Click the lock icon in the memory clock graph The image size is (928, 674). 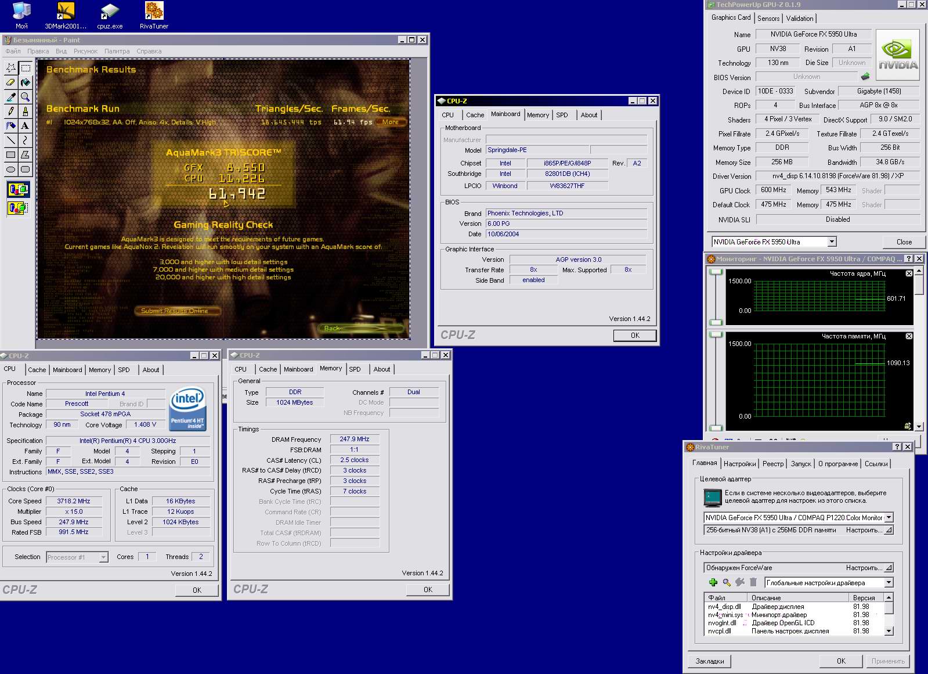(908, 426)
